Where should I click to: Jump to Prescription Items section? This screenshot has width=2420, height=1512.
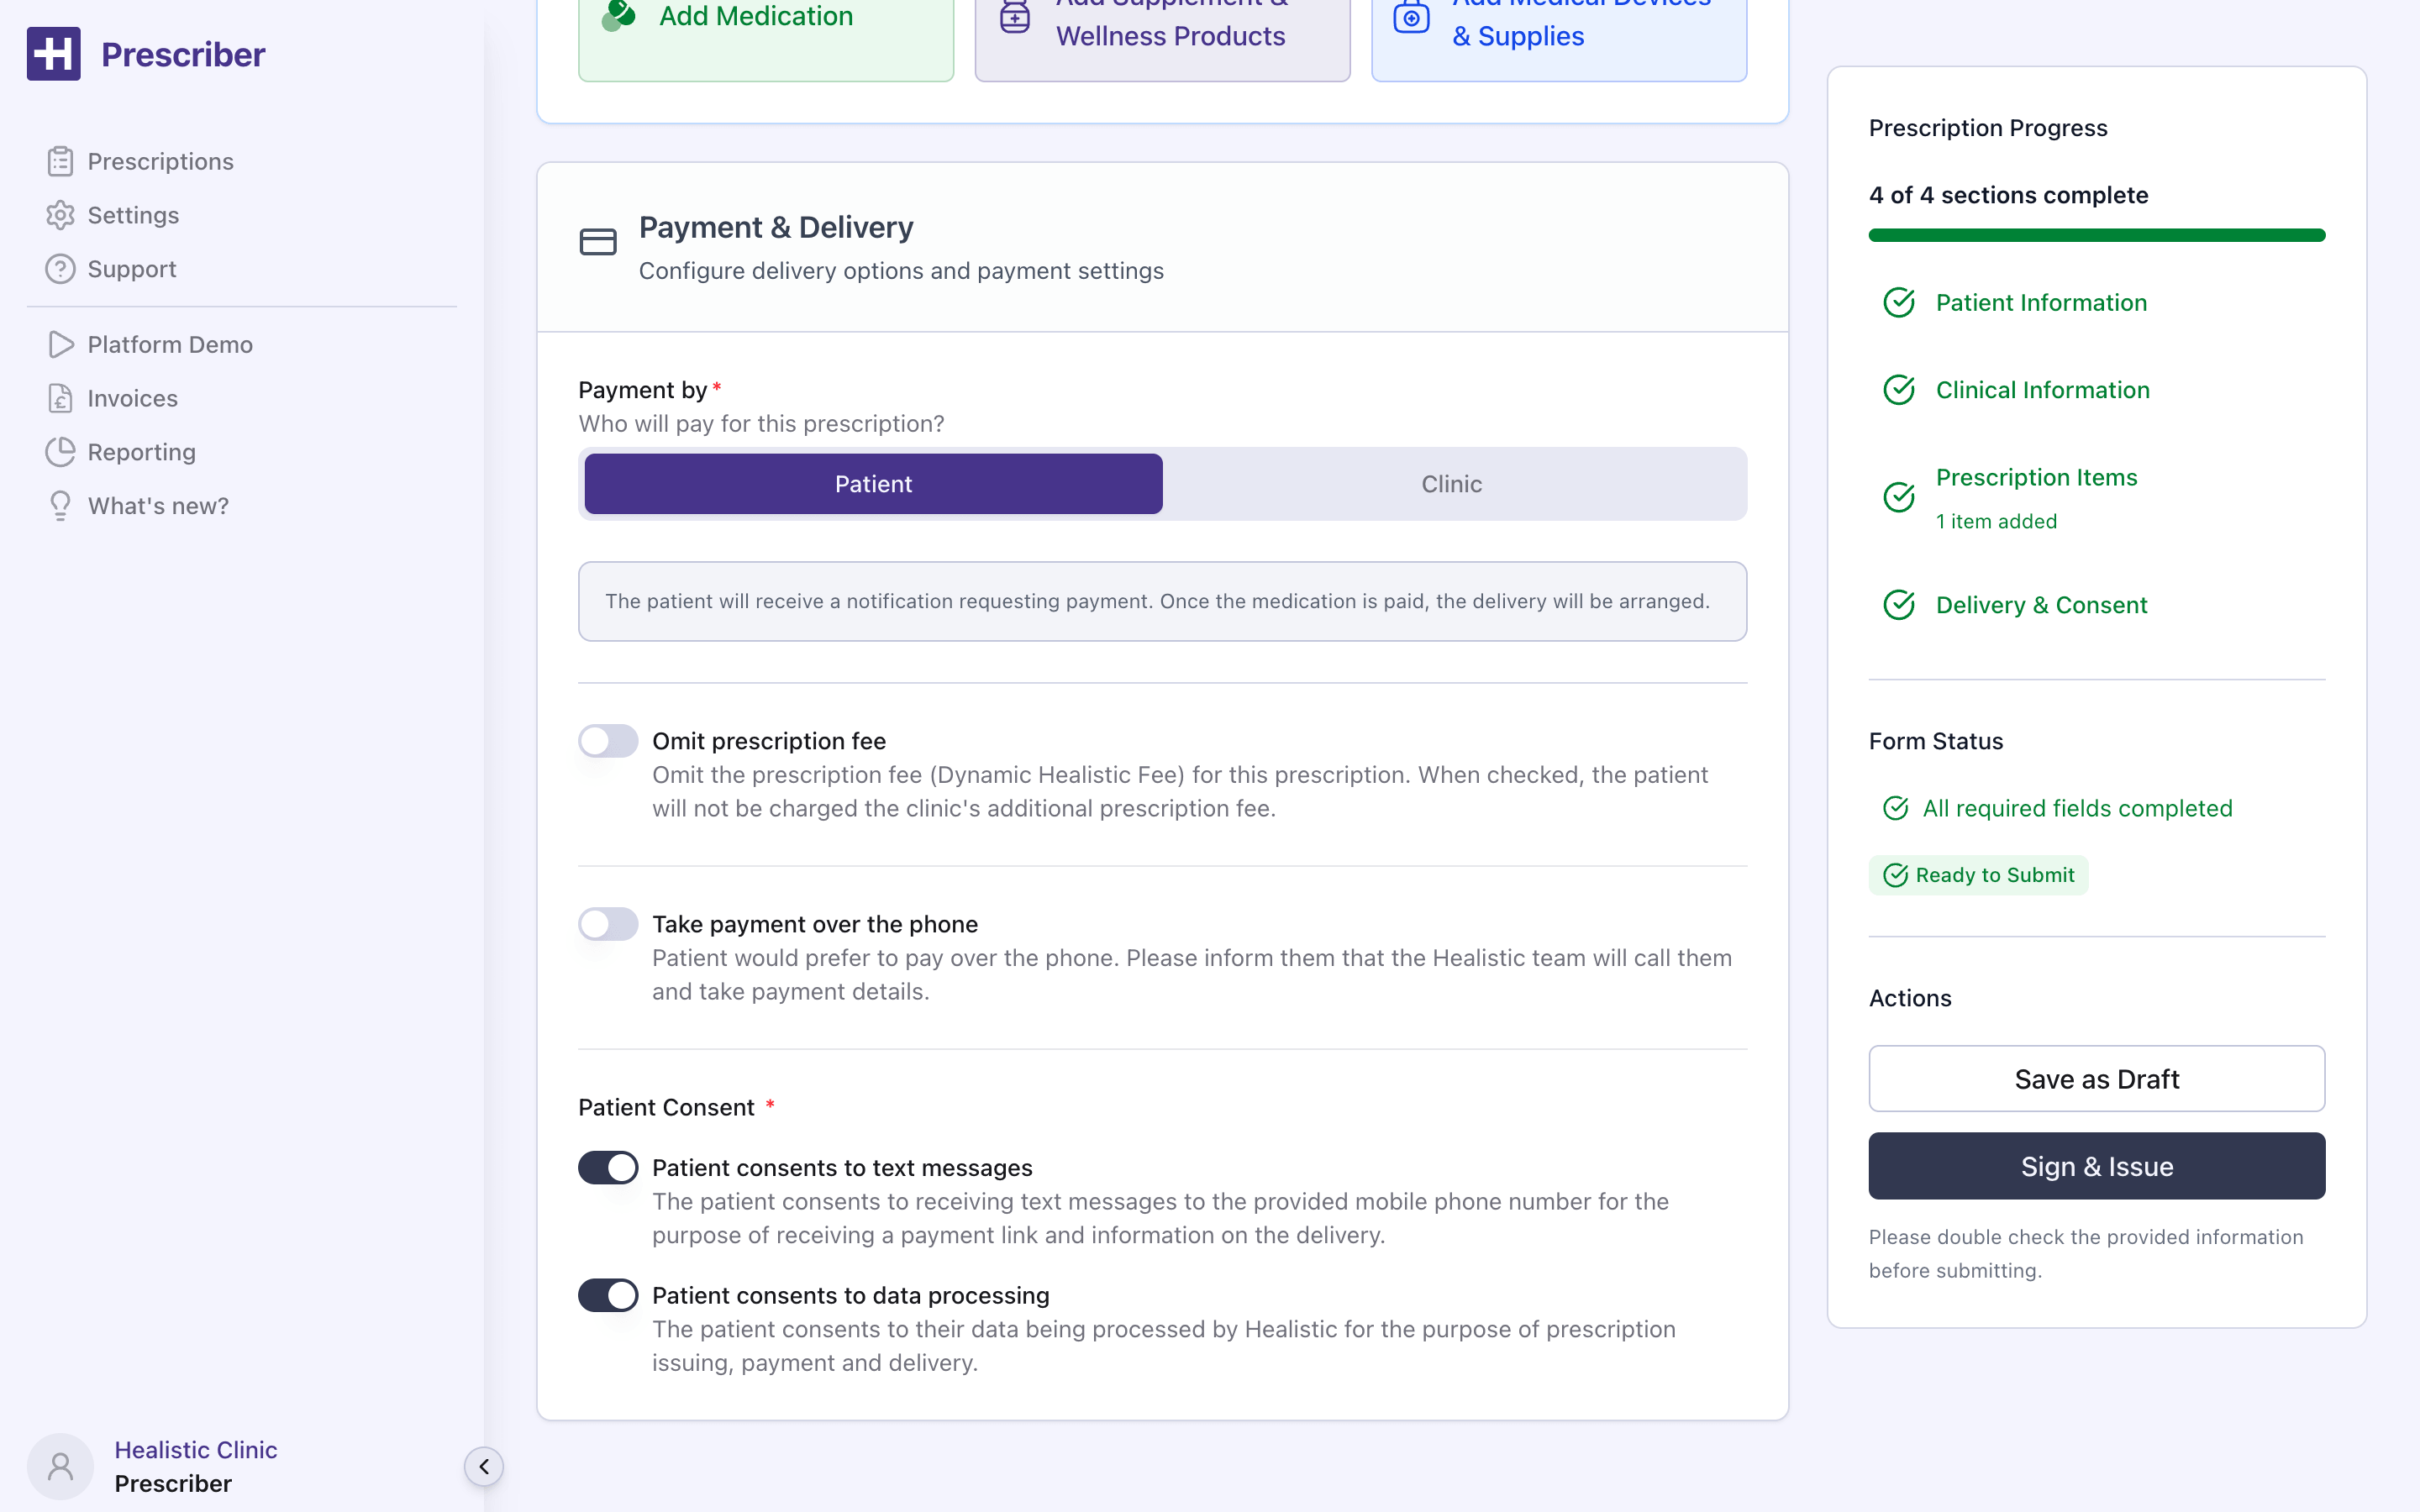point(2036,478)
